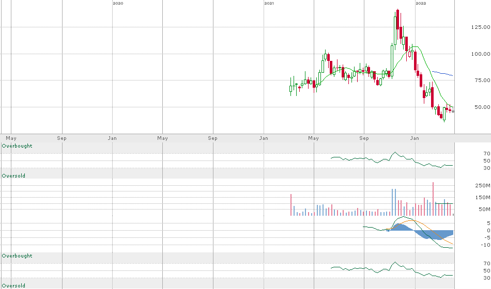The image size is (491, 289).
Task: Click the gray latest-price marker on chart
Action: point(453,111)
